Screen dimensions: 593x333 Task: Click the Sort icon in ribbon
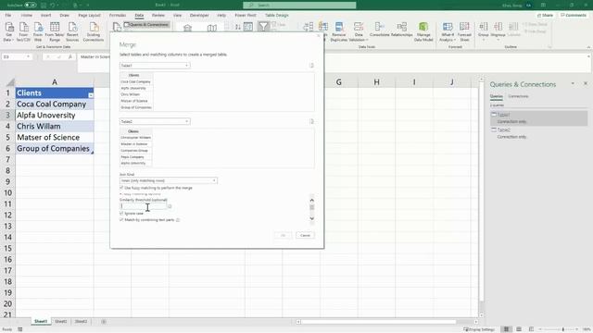(248, 27)
